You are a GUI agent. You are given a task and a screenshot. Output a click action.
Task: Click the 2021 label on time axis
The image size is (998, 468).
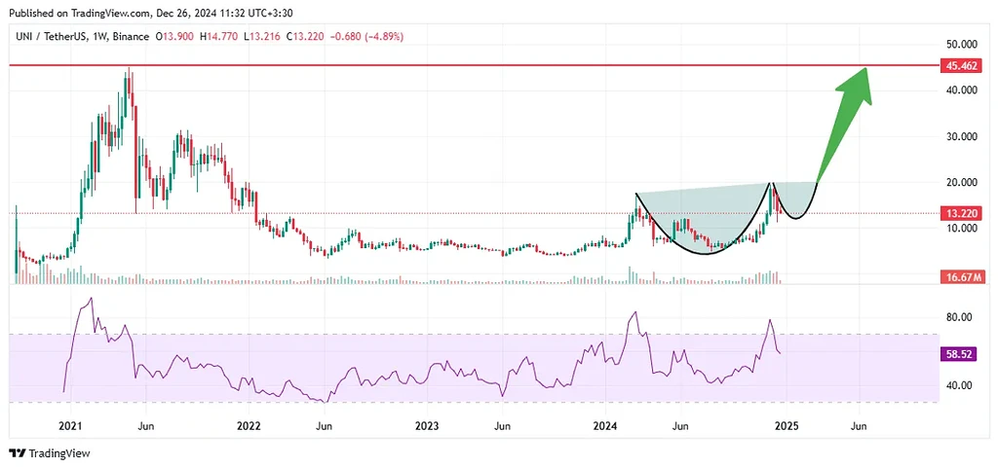click(x=69, y=426)
